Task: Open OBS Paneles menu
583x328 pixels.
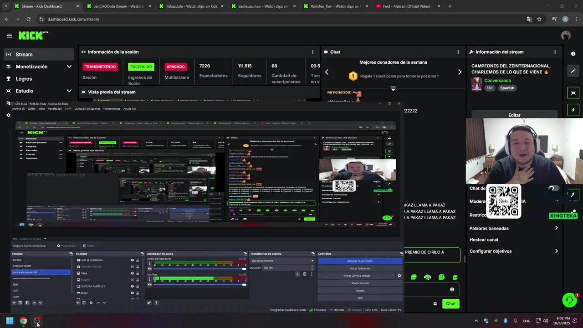Action: [x=55, y=109]
